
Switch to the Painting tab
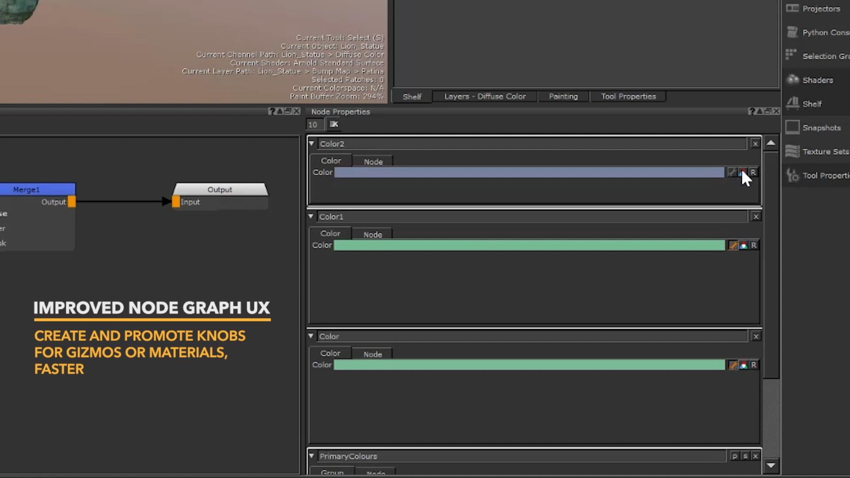tap(563, 96)
